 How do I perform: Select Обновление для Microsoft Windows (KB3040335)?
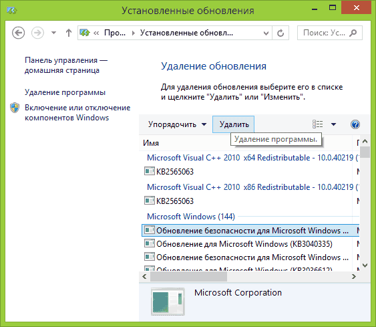[250, 244]
